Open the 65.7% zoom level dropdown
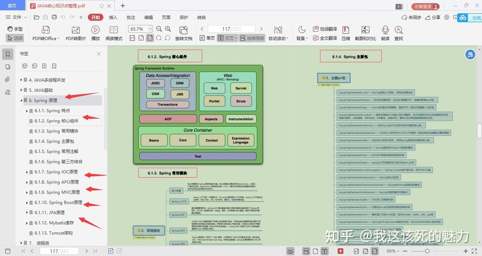 coord(150,29)
